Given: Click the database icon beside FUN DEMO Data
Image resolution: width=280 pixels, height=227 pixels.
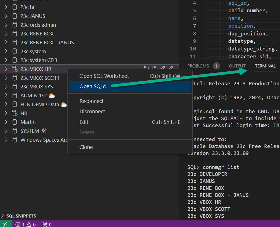Looking at the screenshot, I should pyautogui.click(x=15, y=104).
